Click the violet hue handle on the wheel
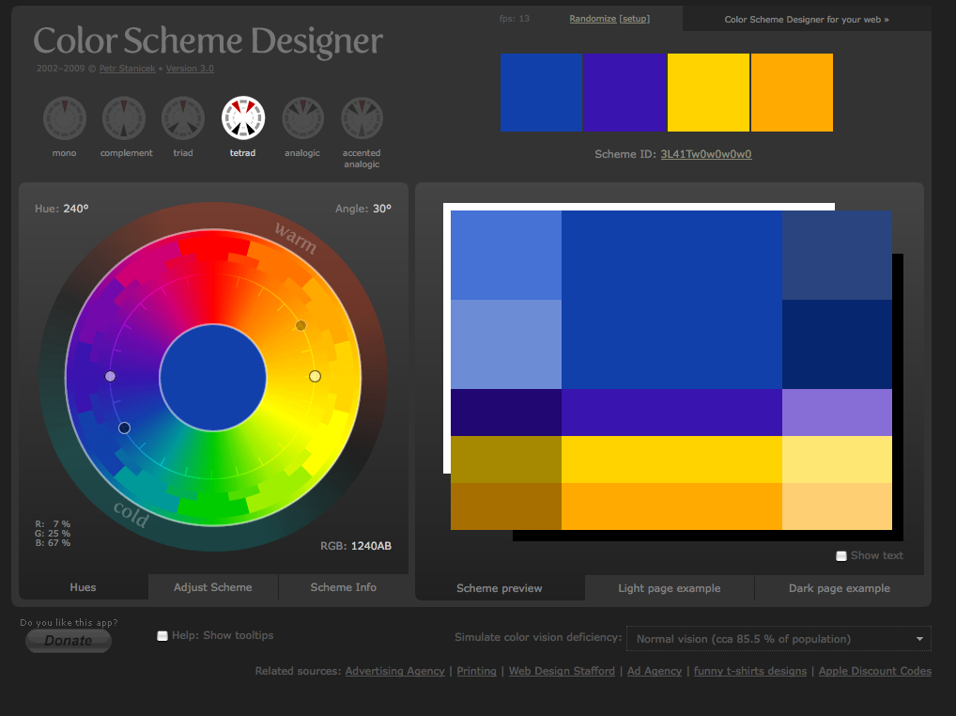 (111, 376)
